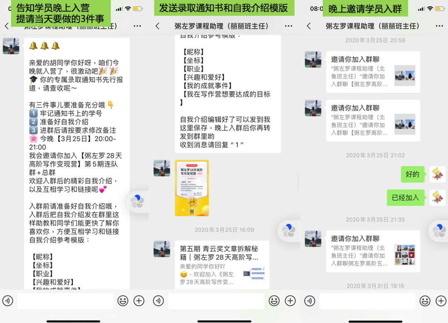
Task: Tap floating bubble icon beside 2020年3月25日 16:09
Action: pos(289,230)
